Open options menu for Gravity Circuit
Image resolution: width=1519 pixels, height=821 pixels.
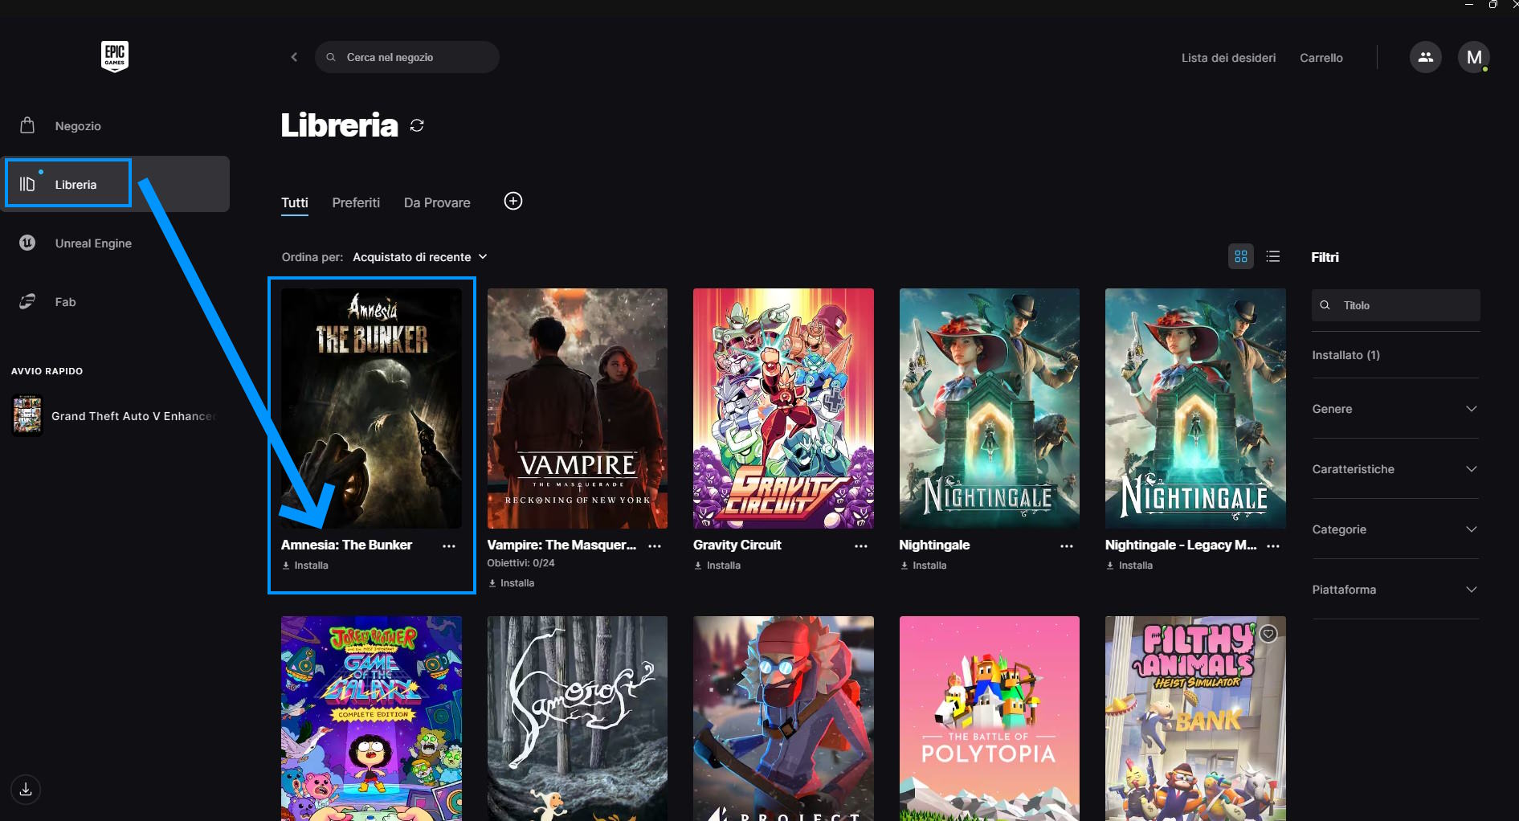(860, 545)
